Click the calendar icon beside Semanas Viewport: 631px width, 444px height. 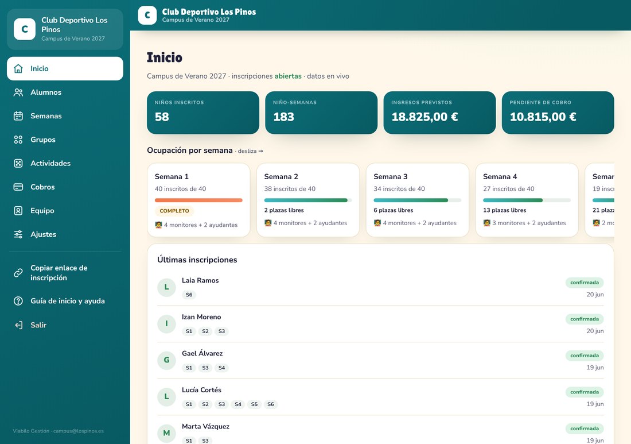pyautogui.click(x=18, y=116)
